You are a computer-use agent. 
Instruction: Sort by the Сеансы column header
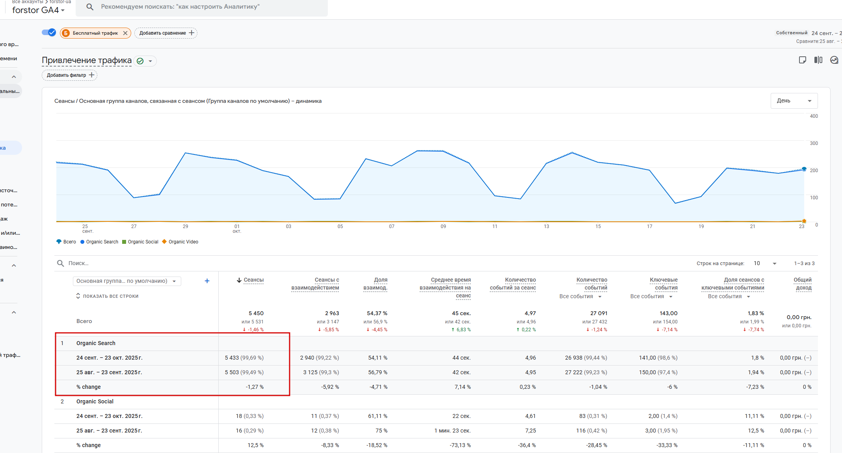click(253, 280)
